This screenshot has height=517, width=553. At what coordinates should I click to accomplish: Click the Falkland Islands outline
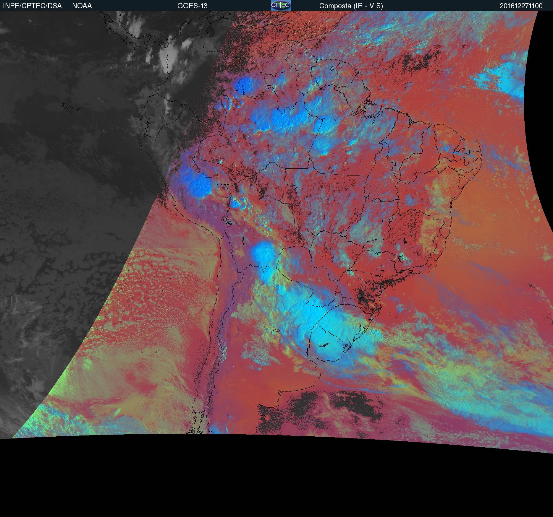pyautogui.click(x=263, y=417)
